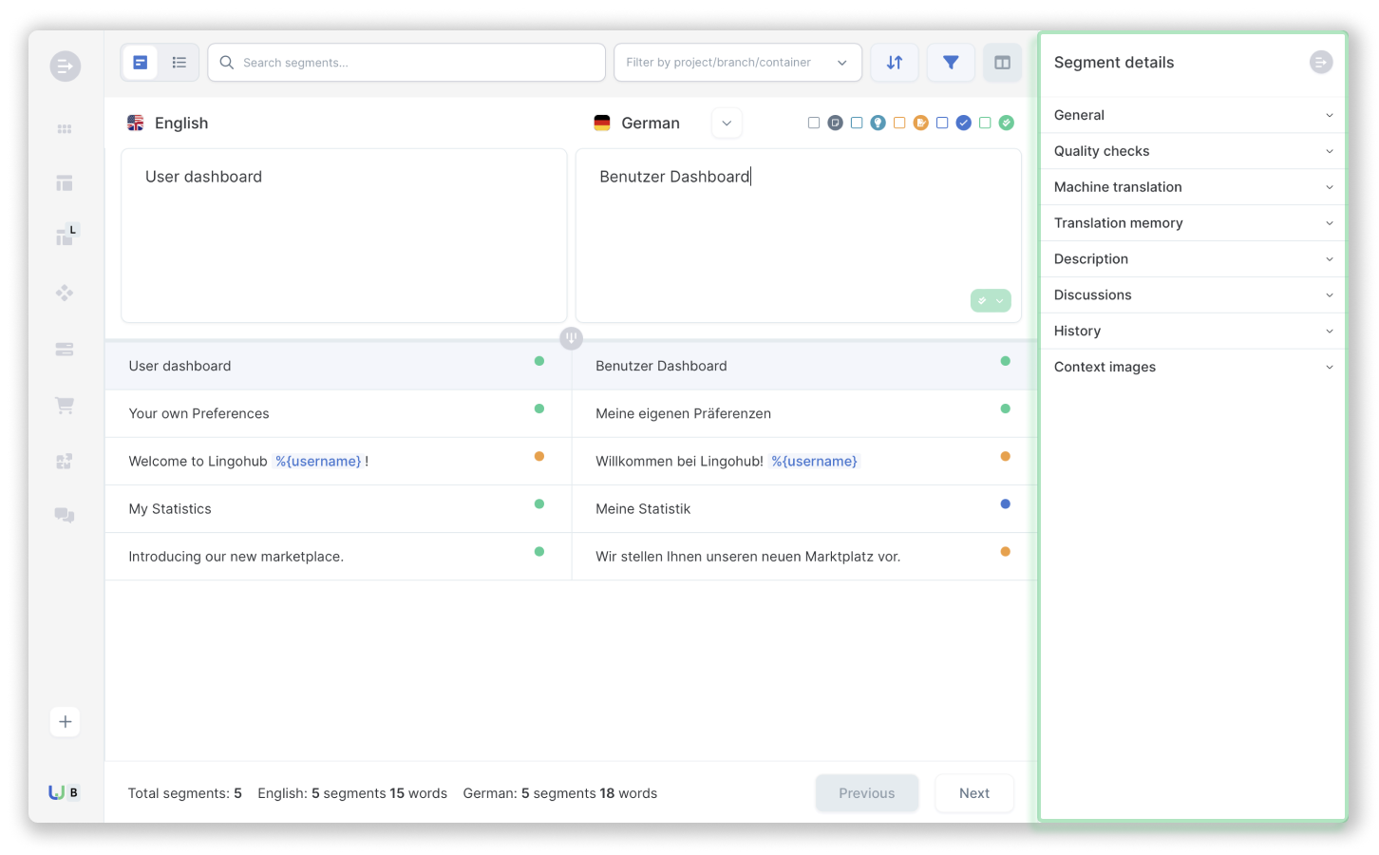This screenshot has width=1379, height=855.
Task: Click the Search segments input field
Action: click(406, 63)
